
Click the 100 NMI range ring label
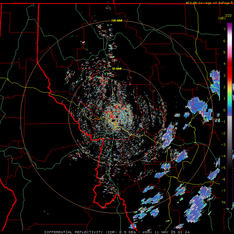pos(117,21)
